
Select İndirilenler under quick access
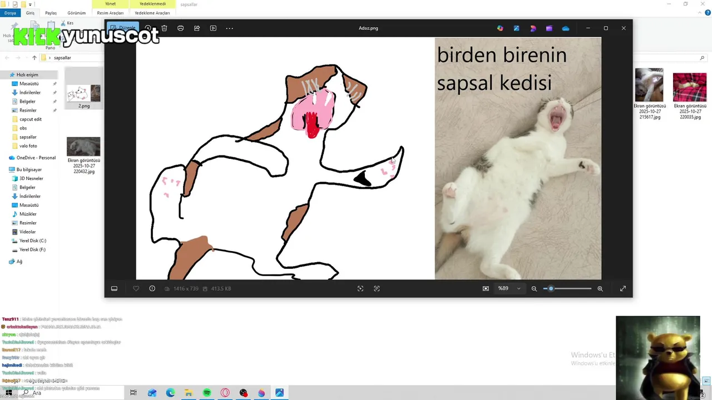(x=30, y=92)
